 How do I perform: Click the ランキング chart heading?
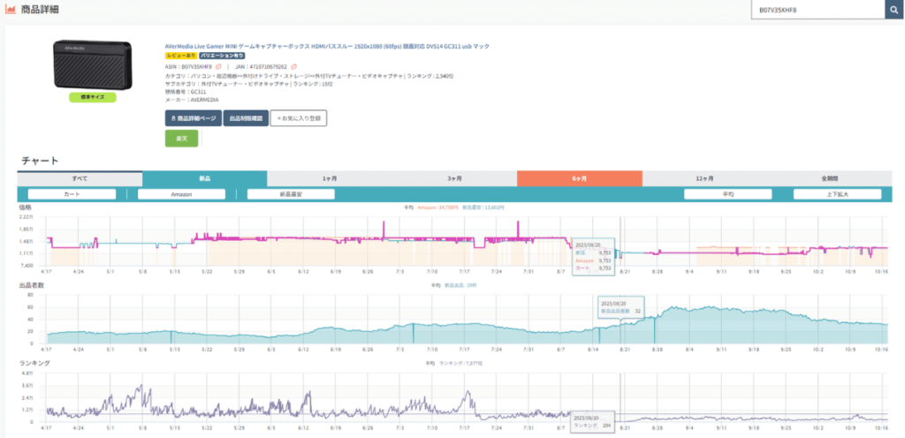[34, 363]
